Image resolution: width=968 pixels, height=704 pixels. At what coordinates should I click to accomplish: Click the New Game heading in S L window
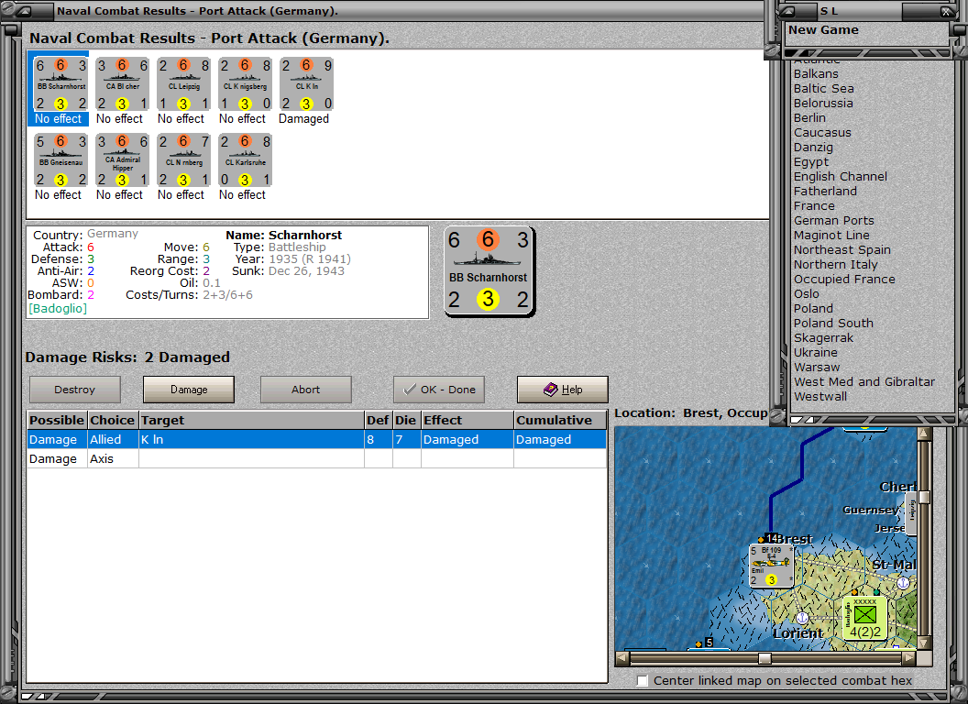pos(823,29)
